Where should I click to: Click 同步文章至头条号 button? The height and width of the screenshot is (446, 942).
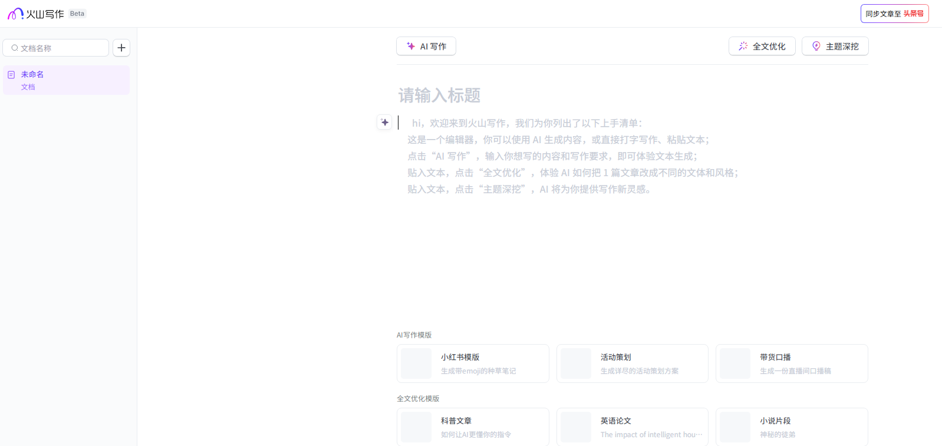894,14
